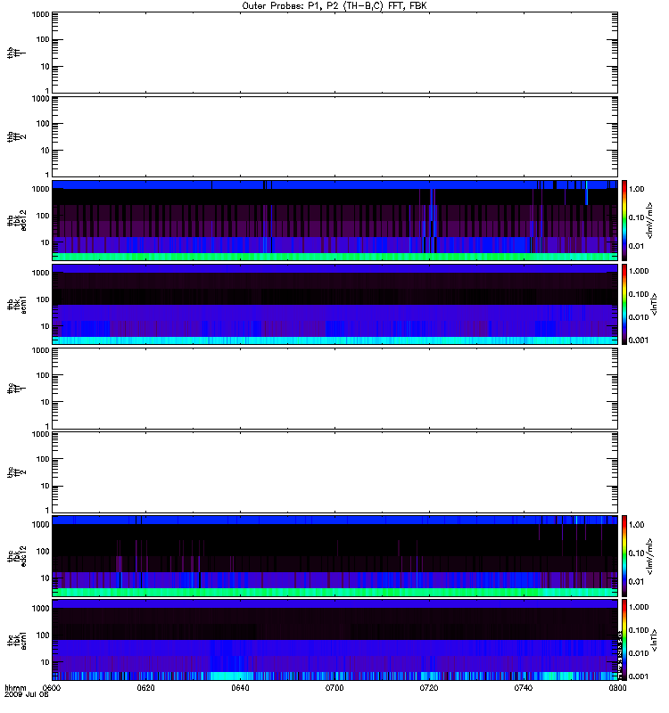Click the 10 tick label on thc fff 1

[45, 402]
